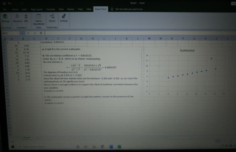The width and height of the screenshot is (236, 152).
Task: Select column A header
Action: click(12, 39)
